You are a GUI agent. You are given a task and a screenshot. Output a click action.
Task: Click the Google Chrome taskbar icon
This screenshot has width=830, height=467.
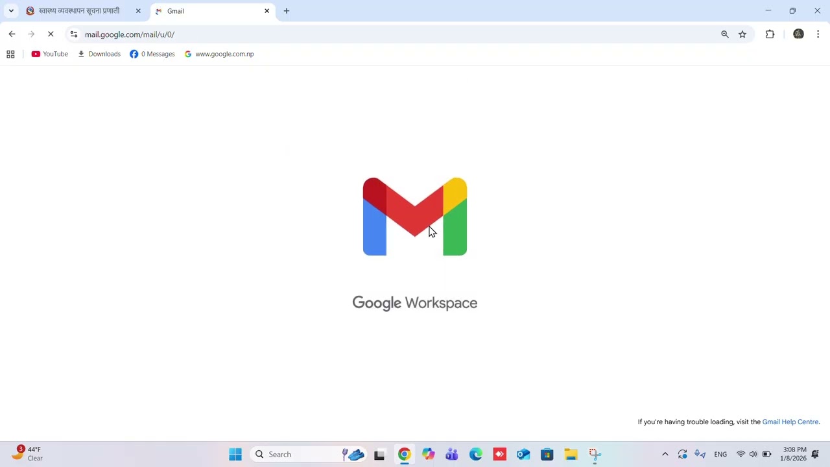click(404, 455)
